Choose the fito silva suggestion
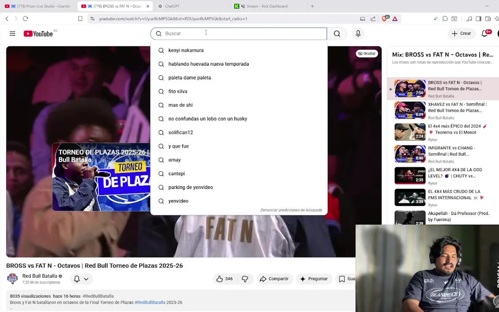Image resolution: width=499 pixels, height=312 pixels. [x=239, y=91]
